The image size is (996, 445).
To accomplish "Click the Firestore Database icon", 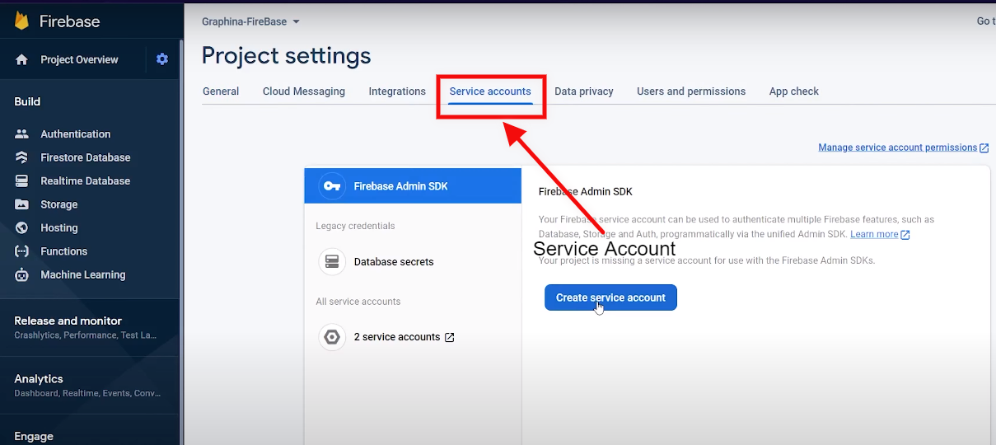I will click(22, 157).
